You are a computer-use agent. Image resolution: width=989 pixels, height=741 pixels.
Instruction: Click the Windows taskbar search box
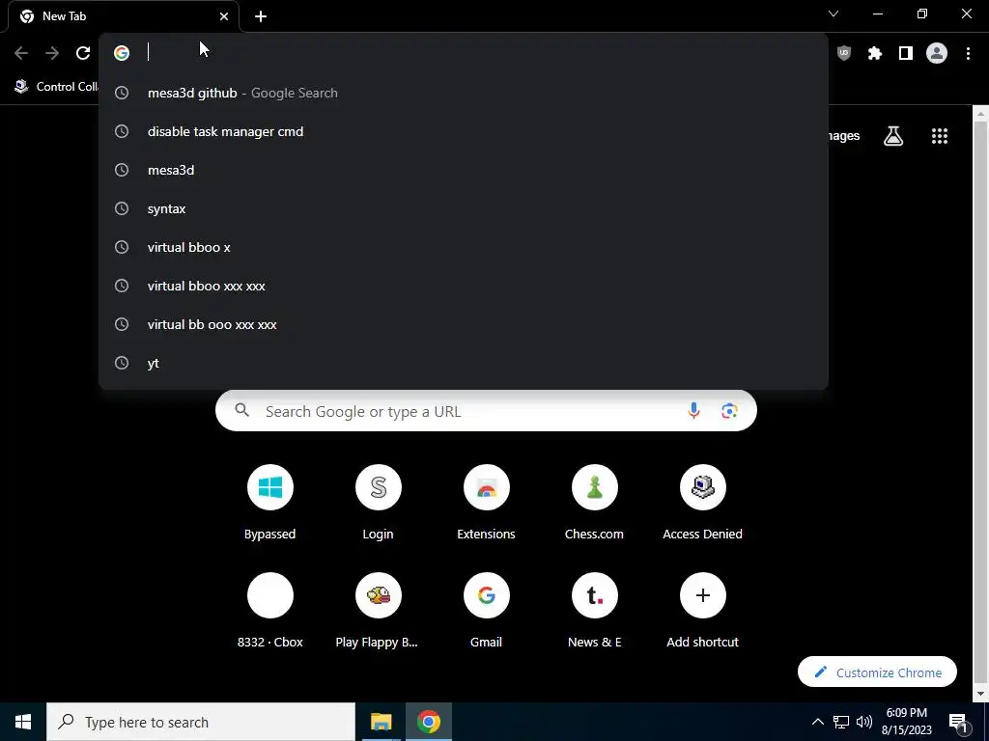(x=201, y=722)
